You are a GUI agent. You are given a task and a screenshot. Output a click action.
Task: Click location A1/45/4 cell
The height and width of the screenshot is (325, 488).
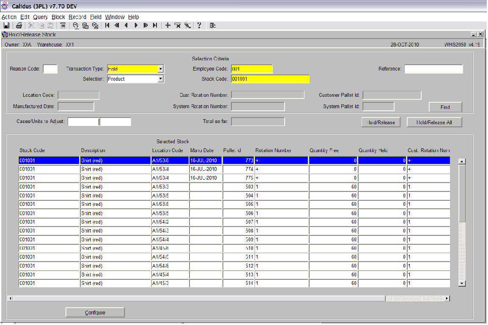point(170,275)
